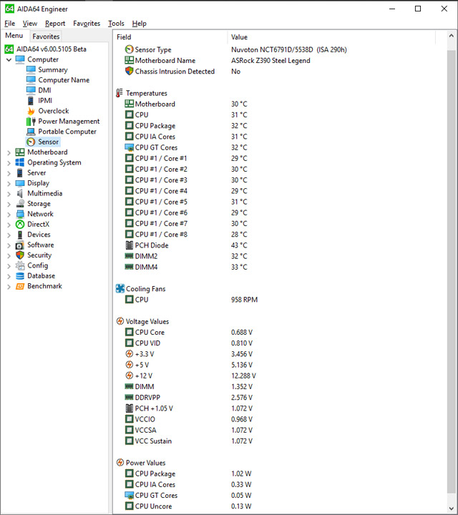This screenshot has height=515, width=458.
Task: Expand the DirectX tree node
Action: pyautogui.click(x=9, y=225)
